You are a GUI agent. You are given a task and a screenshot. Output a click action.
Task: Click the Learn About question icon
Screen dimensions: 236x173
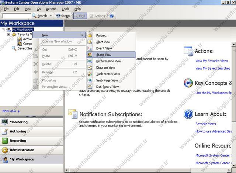tap(188, 114)
